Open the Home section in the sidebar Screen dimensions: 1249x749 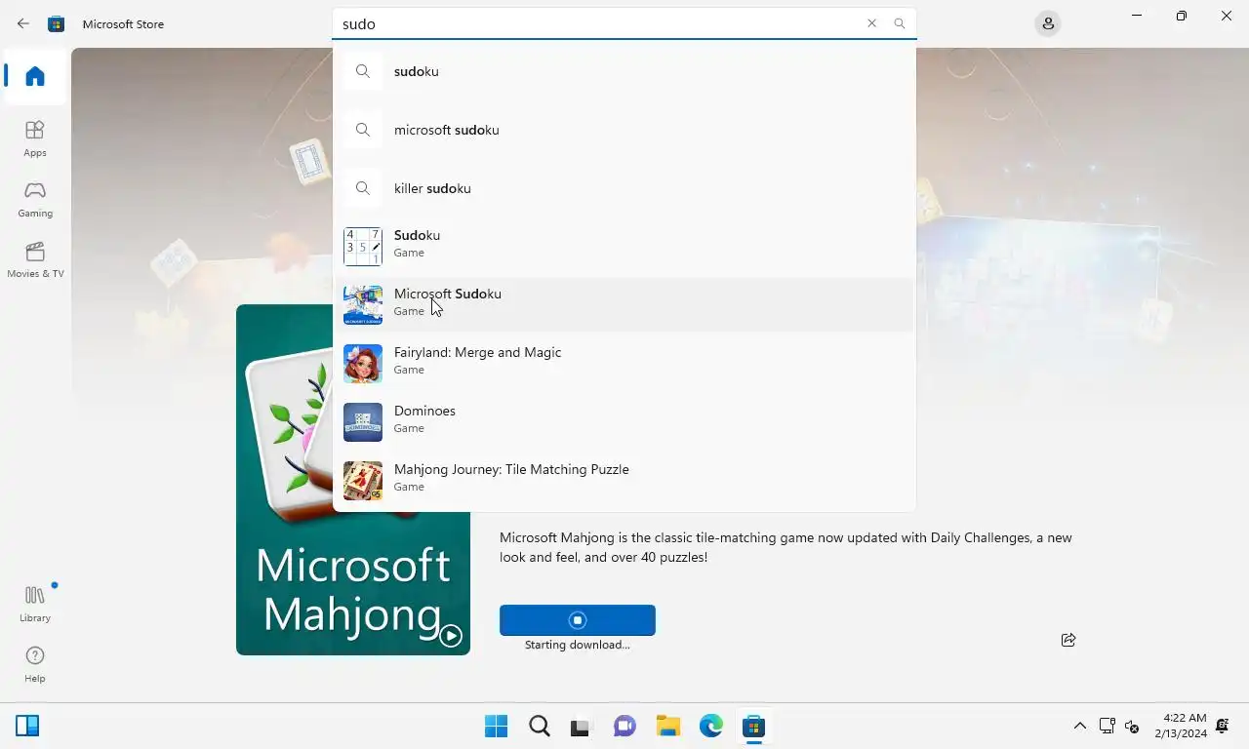pos(35,76)
